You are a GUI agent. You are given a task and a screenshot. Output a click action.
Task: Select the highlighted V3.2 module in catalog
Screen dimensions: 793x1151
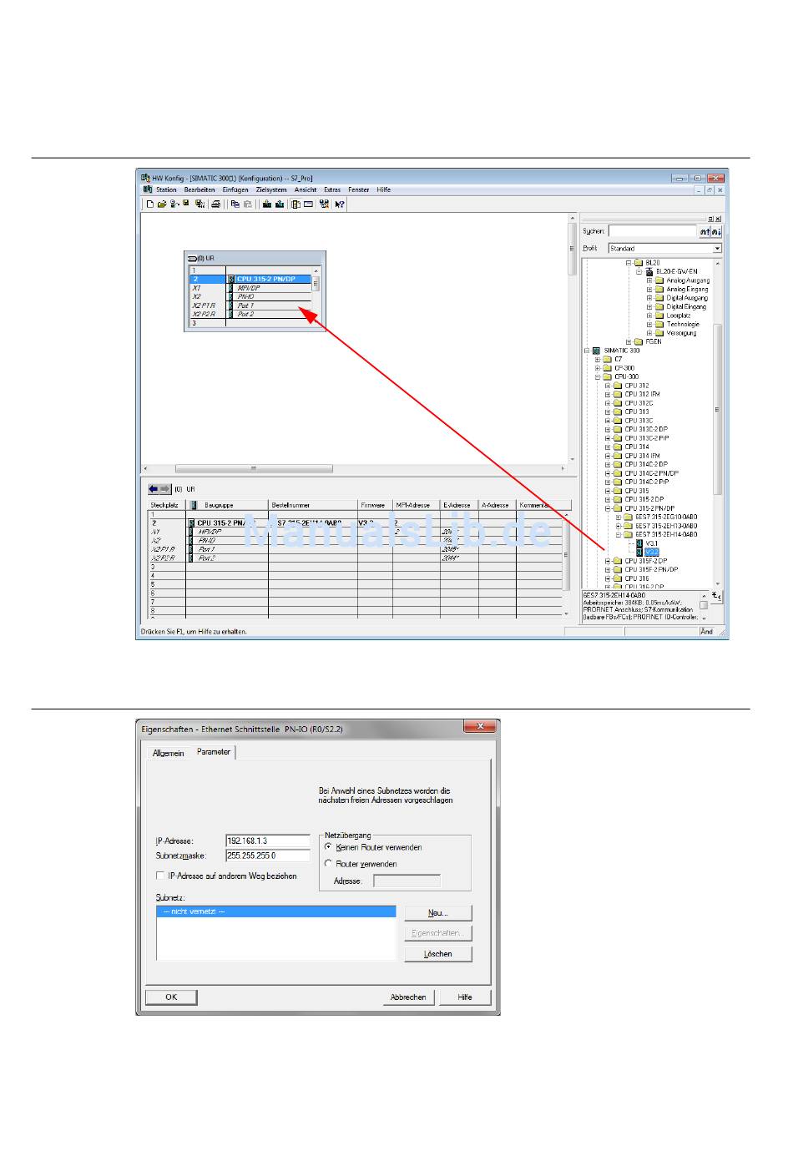pos(651,552)
